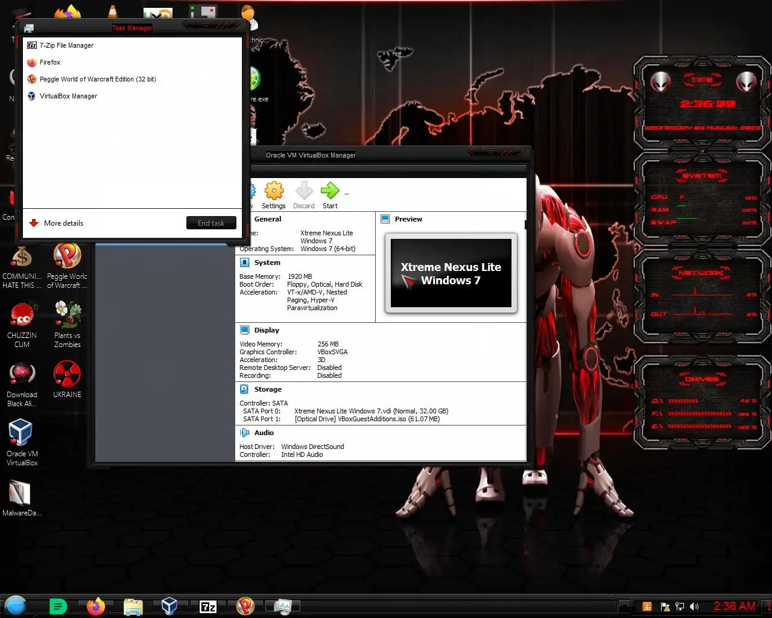This screenshot has height=618, width=772.
Task: Click the SYSTEM widget header
Action: click(x=702, y=176)
